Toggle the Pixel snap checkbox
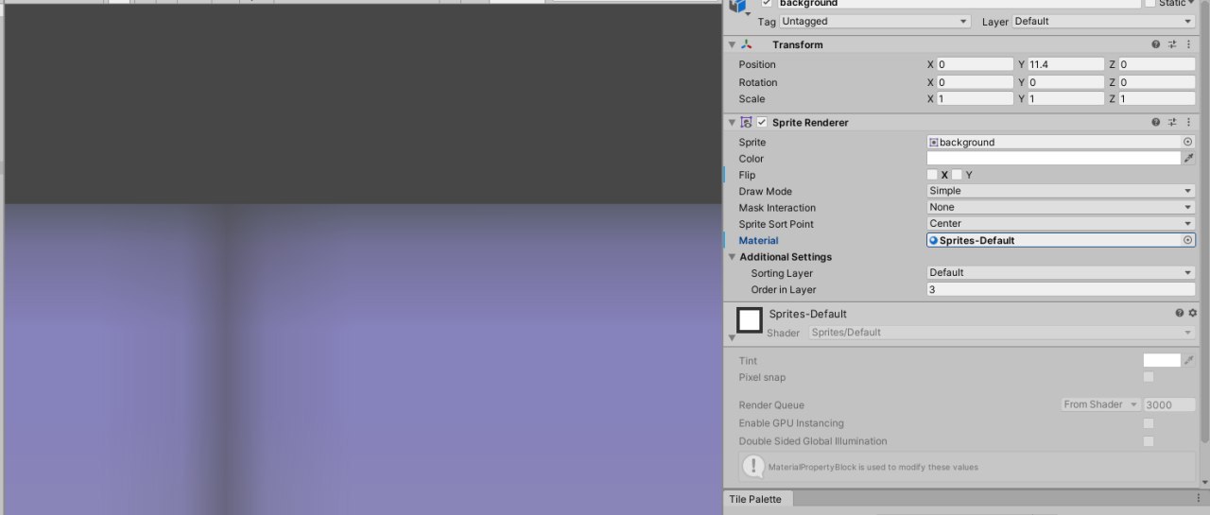The image size is (1210, 515). pos(1149,377)
